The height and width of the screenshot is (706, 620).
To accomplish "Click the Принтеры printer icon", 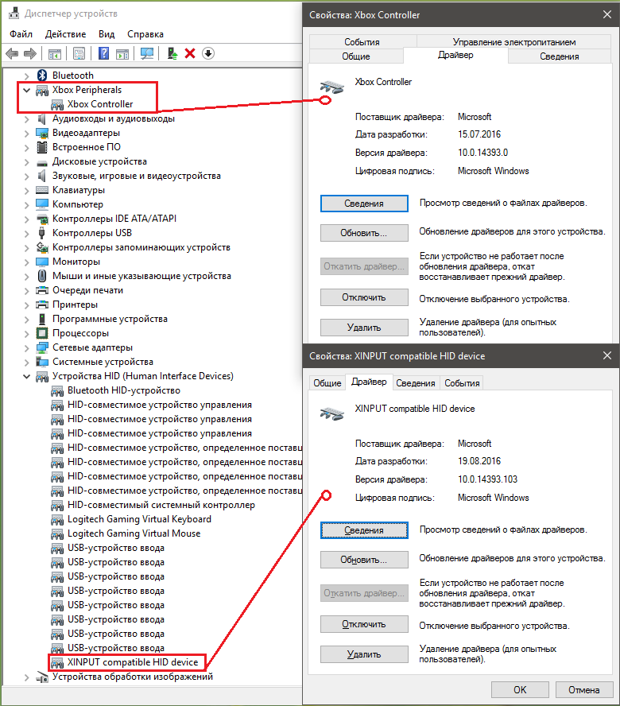I will pos(42,305).
